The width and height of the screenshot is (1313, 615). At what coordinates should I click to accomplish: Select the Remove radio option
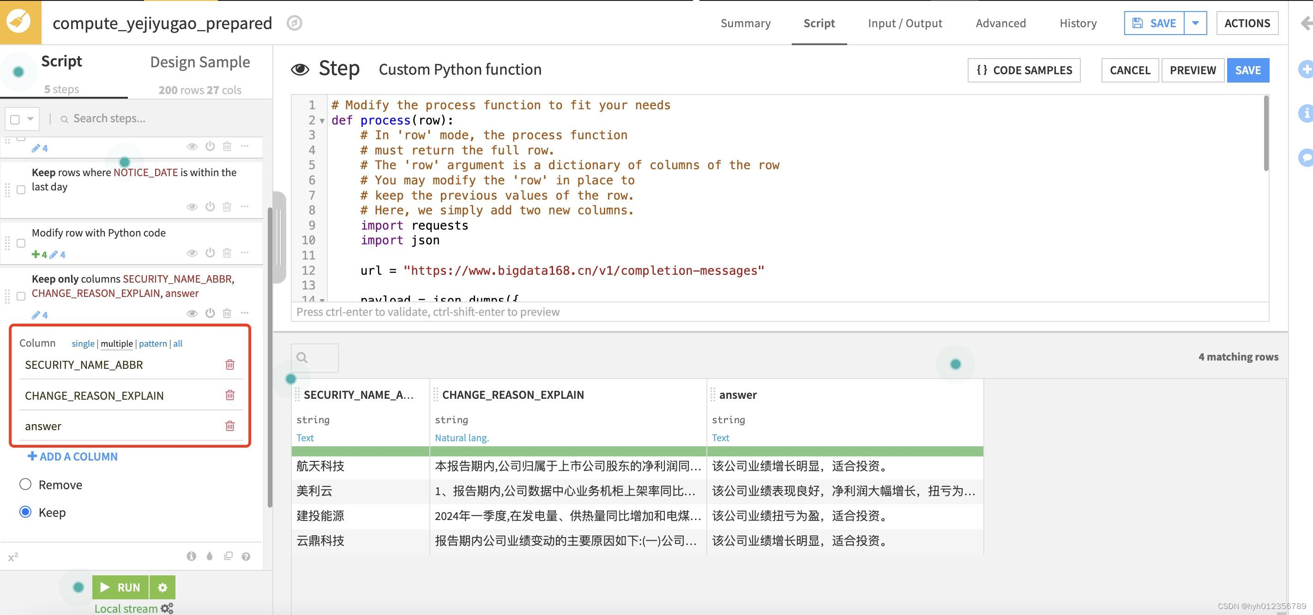click(25, 484)
